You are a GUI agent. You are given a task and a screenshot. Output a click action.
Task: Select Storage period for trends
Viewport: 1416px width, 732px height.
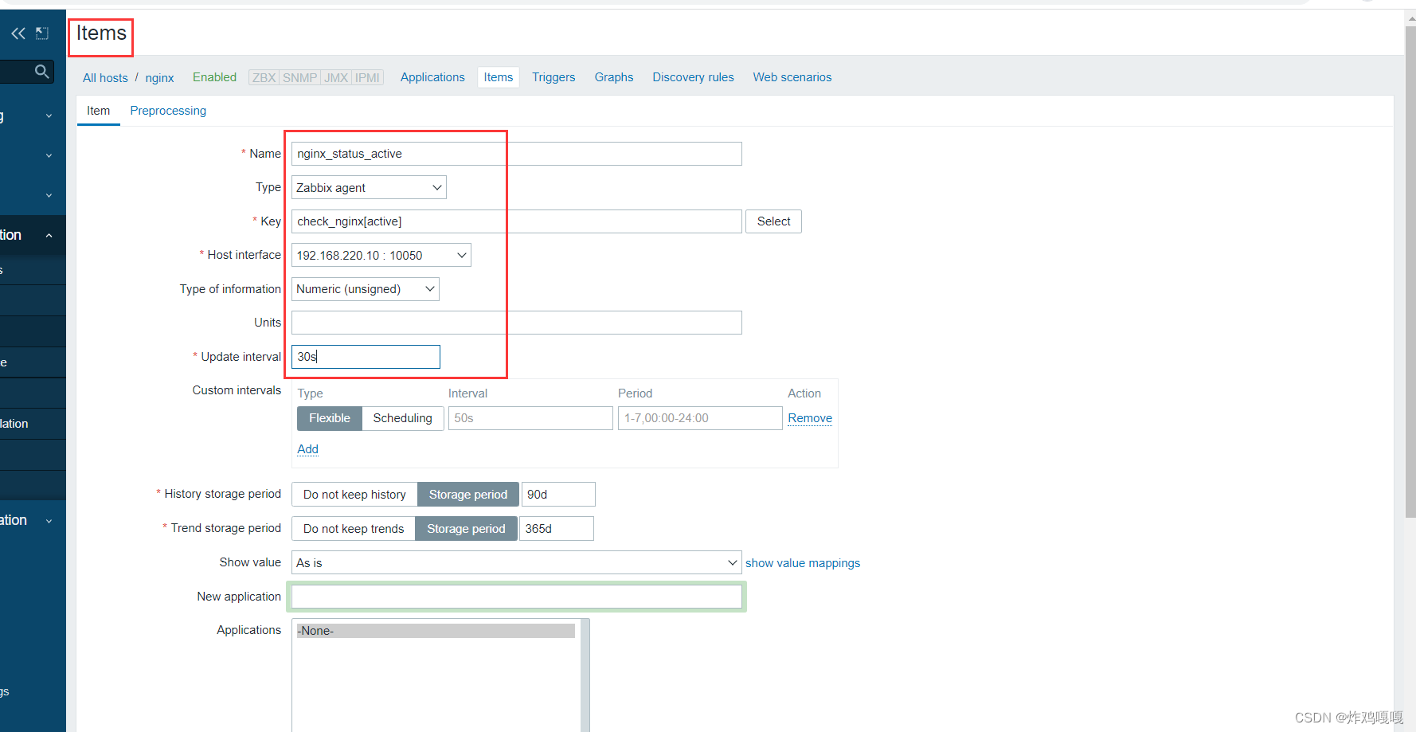[x=466, y=529]
